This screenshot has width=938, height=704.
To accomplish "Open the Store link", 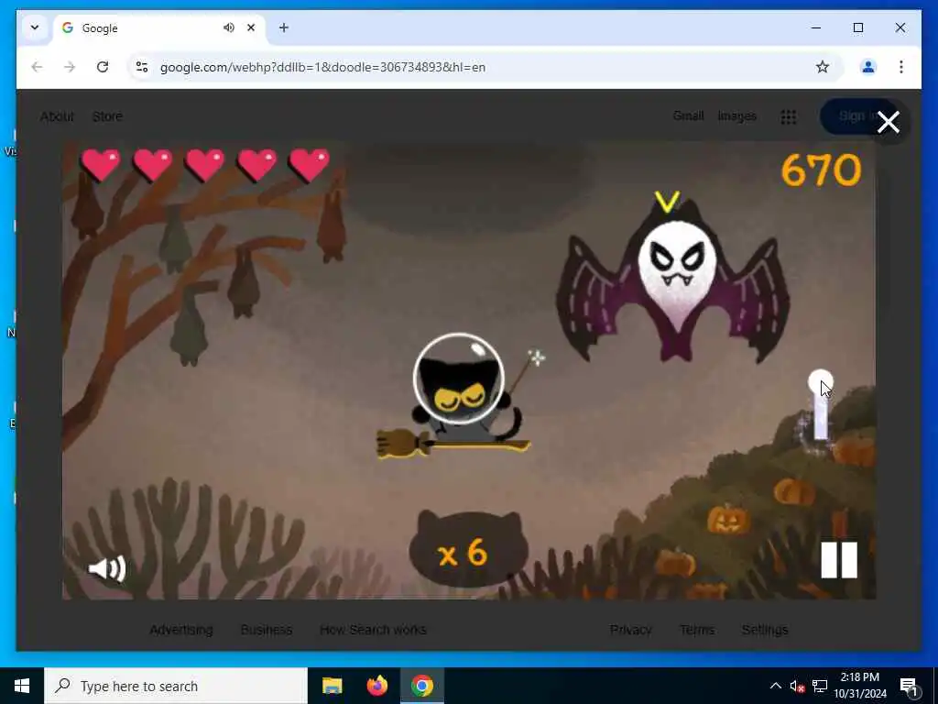I will [107, 116].
